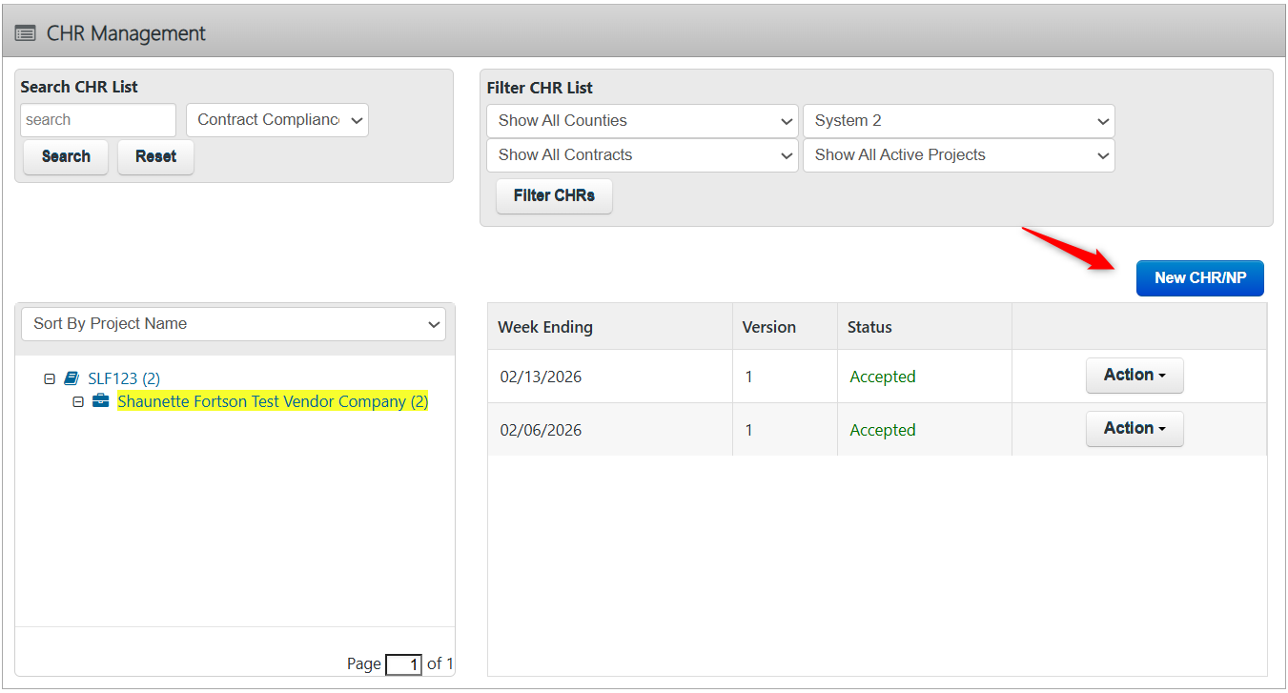Screen dimensions: 1288x693
Task: Click the briefcase icon beside Shaunette Fortson vendor
Action: pos(100,401)
